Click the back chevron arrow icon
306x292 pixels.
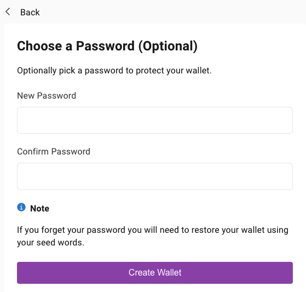coord(8,12)
